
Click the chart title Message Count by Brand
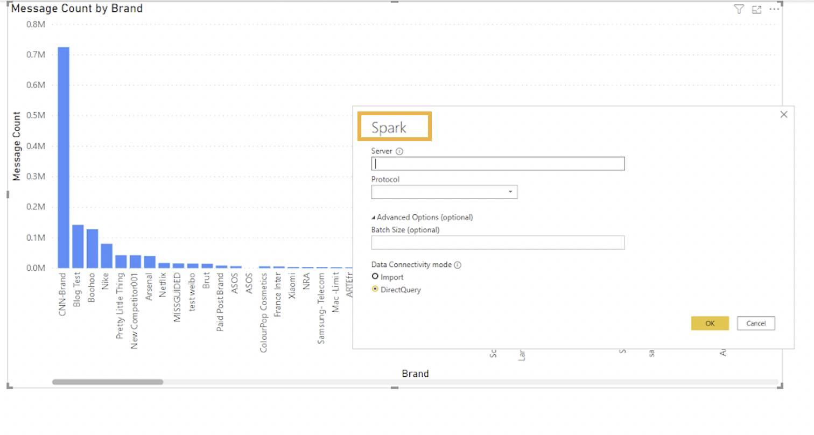[x=77, y=9]
